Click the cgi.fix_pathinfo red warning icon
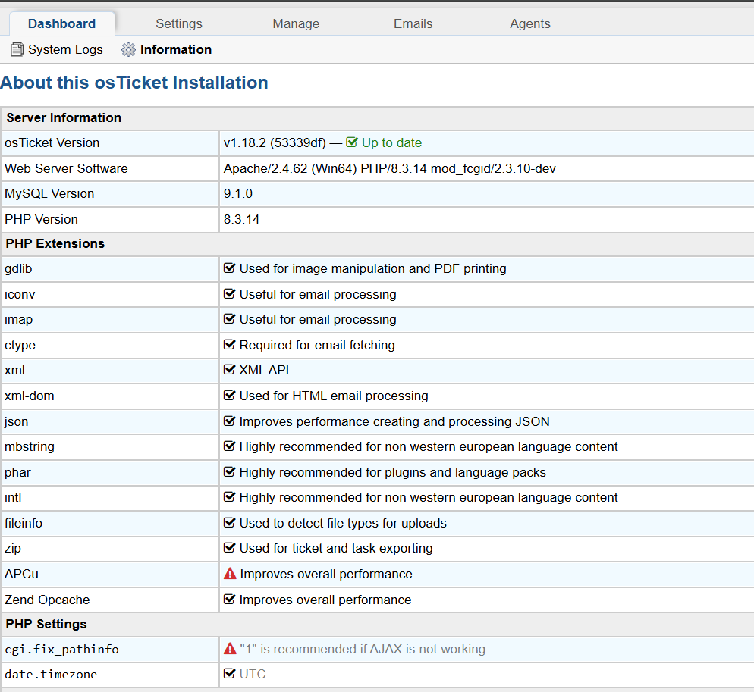Image resolution: width=754 pixels, height=692 pixels. pos(230,648)
